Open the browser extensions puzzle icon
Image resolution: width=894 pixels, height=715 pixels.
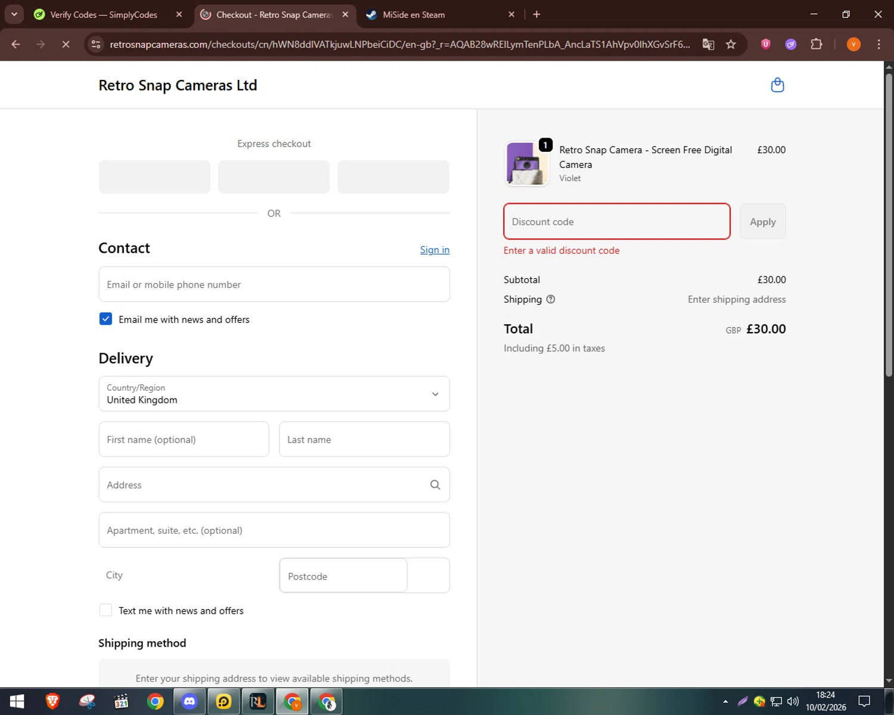tap(817, 45)
